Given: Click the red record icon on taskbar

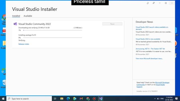Looking at the screenshot, I should [x=94, y=98].
